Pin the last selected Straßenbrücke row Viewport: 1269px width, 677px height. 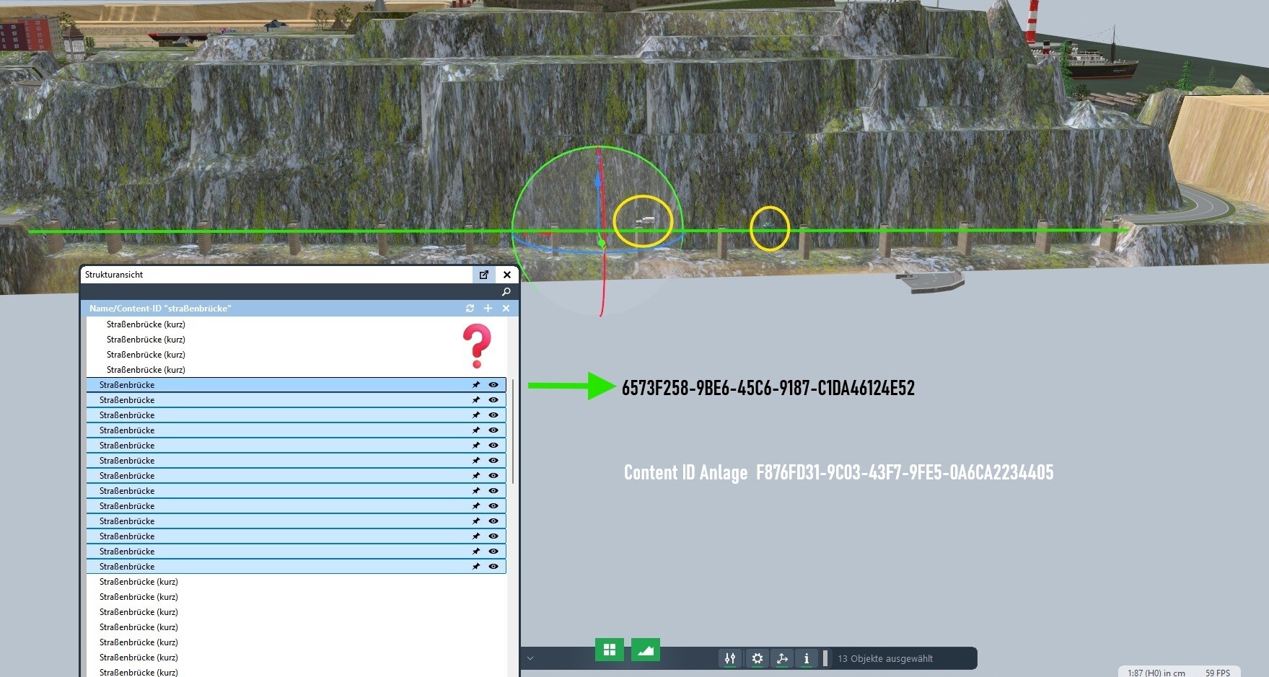[x=476, y=567]
